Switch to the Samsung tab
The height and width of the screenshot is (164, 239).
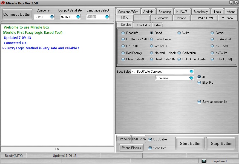coord(165,11)
